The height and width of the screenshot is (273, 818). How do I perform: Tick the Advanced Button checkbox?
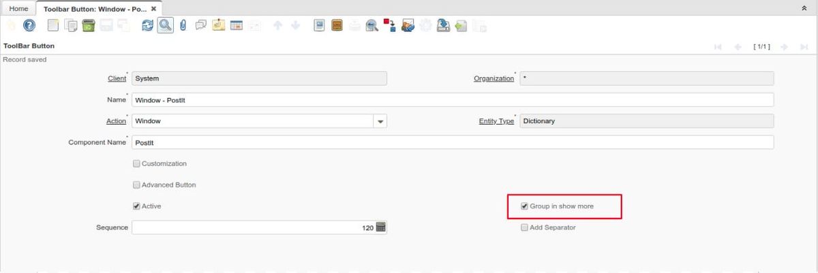point(136,184)
